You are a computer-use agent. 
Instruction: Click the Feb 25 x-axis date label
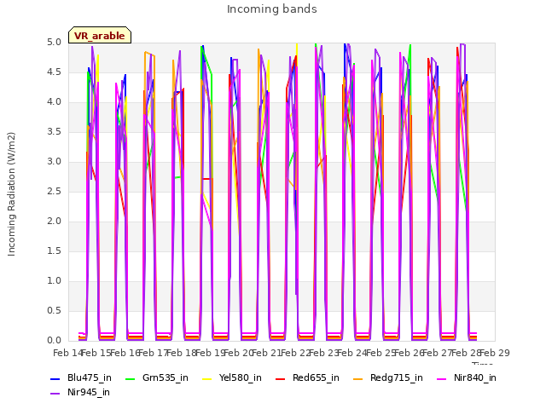[x=381, y=354]
